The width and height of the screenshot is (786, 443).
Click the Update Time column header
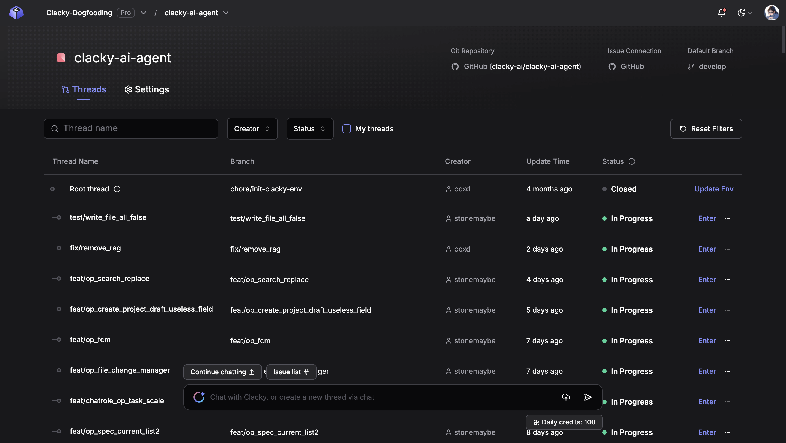pyautogui.click(x=548, y=161)
